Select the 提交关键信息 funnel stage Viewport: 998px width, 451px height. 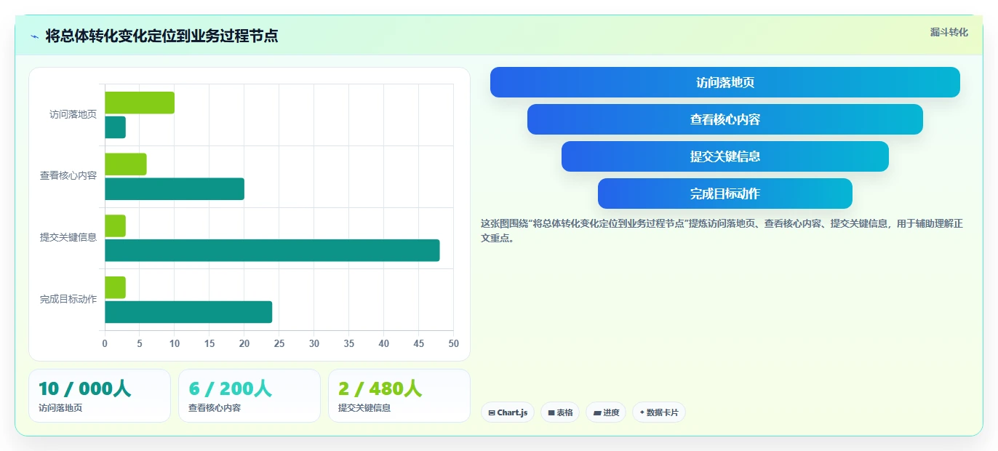point(725,156)
